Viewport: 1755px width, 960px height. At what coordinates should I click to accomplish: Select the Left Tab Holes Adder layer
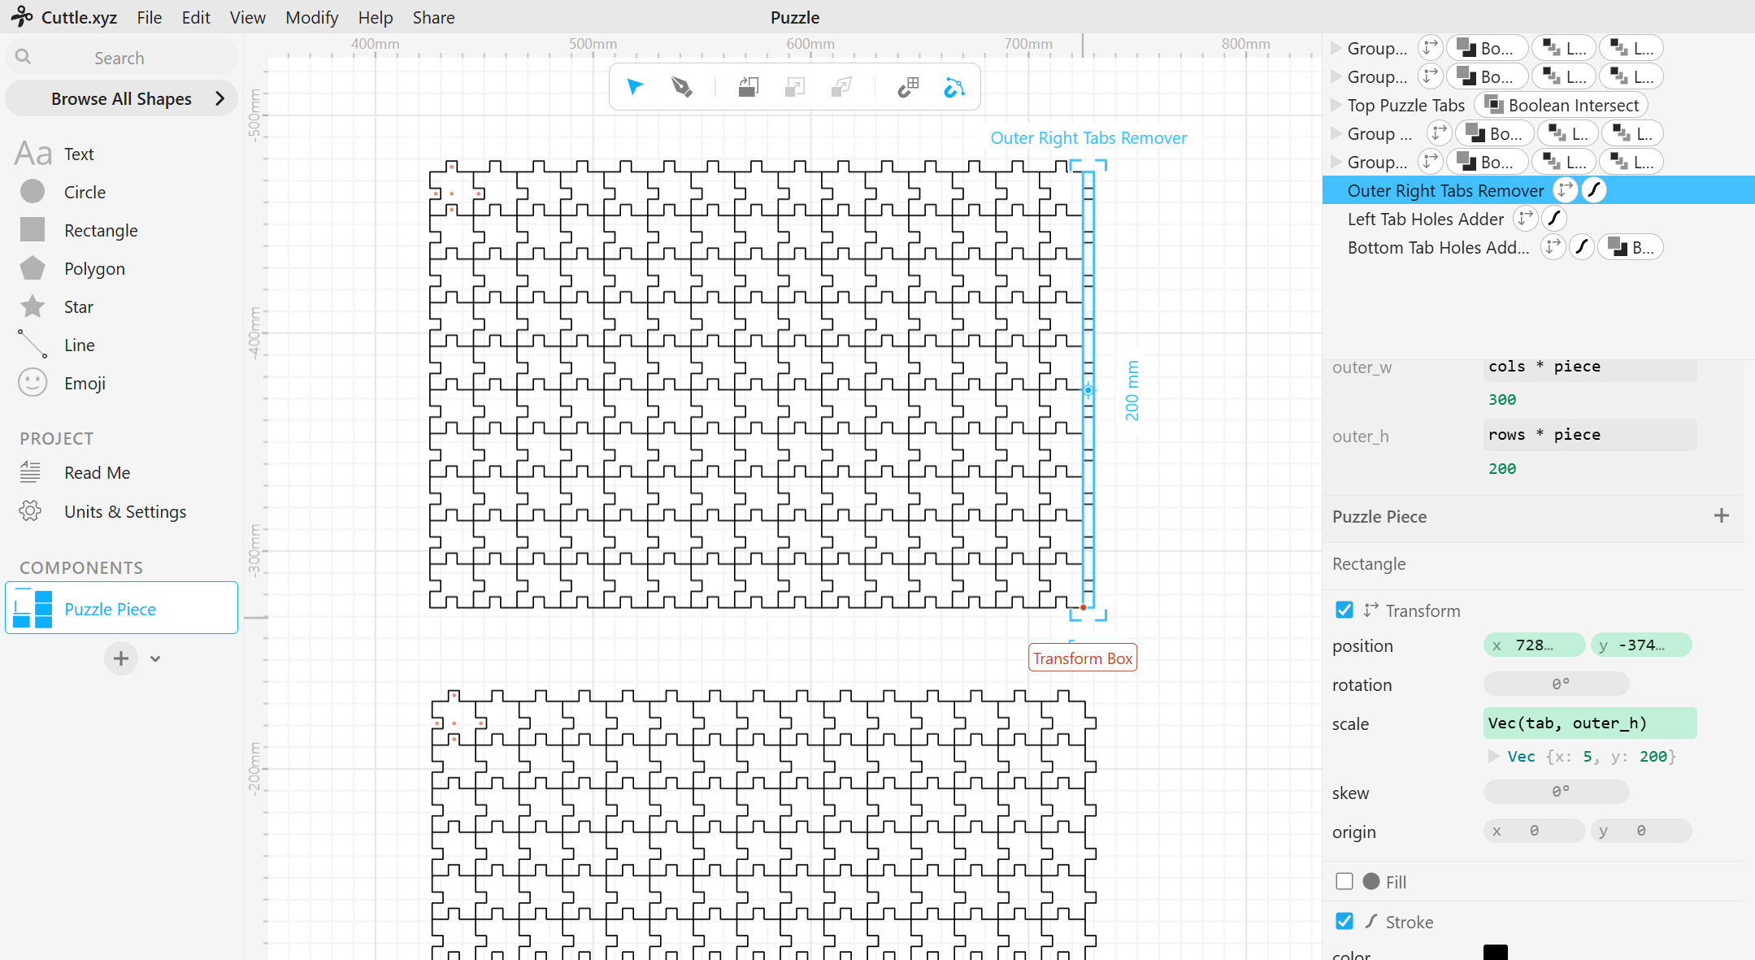(1425, 219)
